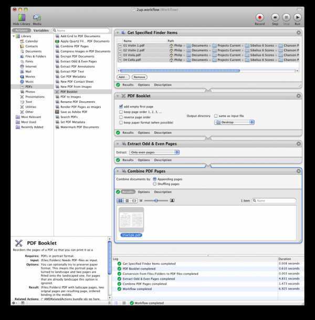Adjust the results thumbnail size slider

coord(156,200)
